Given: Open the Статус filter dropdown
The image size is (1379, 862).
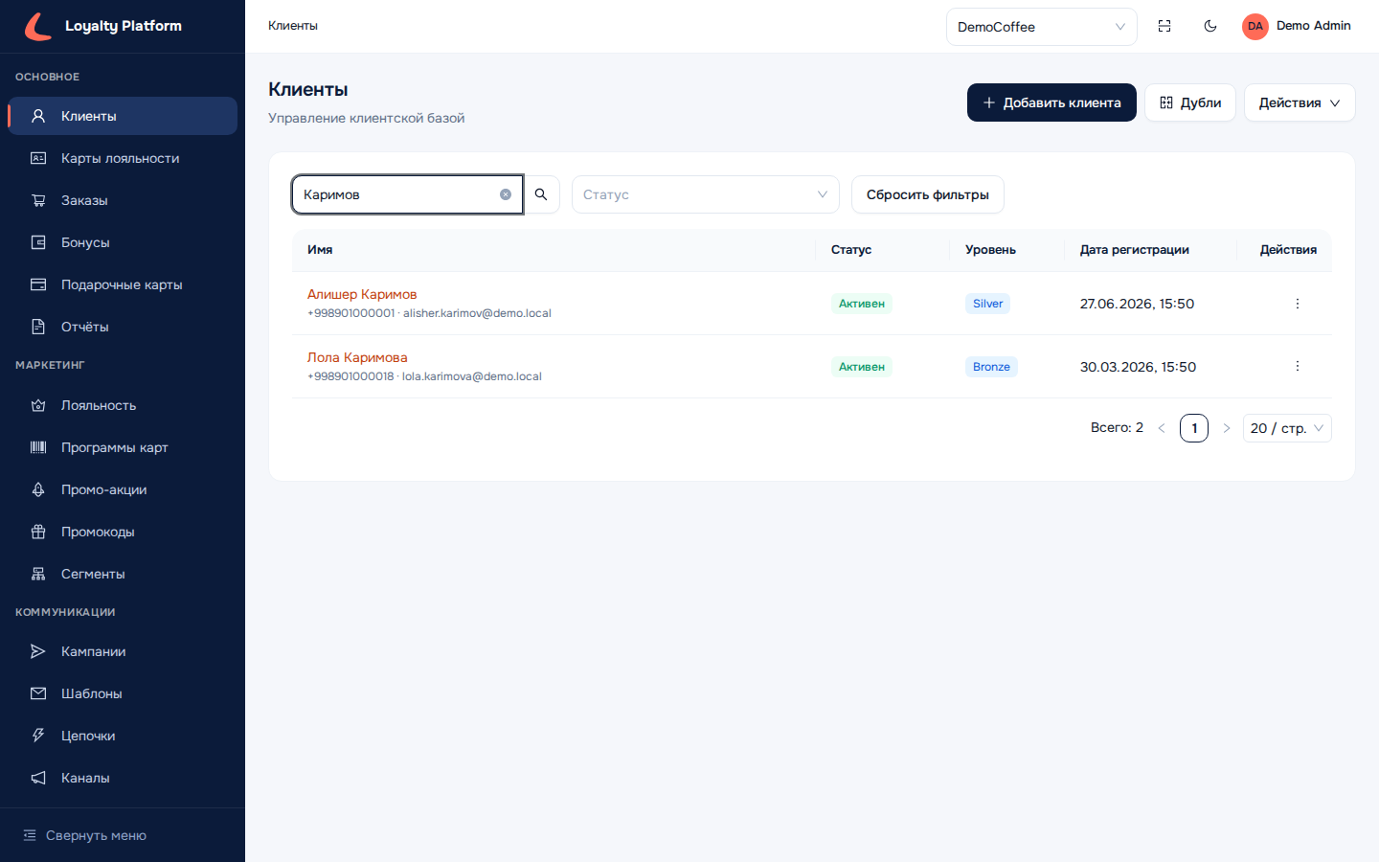Looking at the screenshot, I should tap(705, 194).
